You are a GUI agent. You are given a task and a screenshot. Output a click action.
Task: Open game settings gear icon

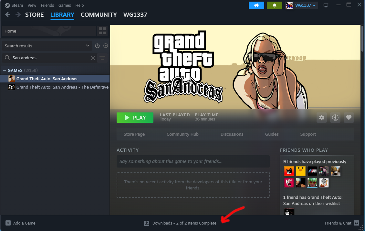tap(322, 118)
